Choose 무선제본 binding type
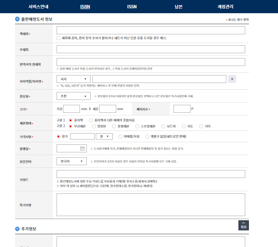 point(71,126)
